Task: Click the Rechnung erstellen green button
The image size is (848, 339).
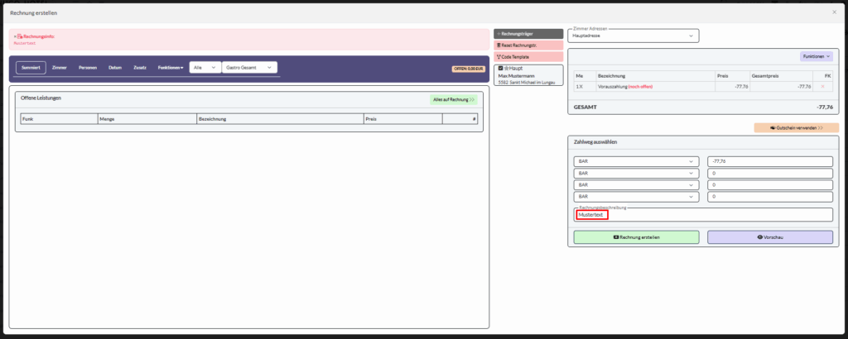Action: [x=636, y=236]
